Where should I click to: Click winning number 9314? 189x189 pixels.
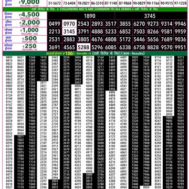166,24
